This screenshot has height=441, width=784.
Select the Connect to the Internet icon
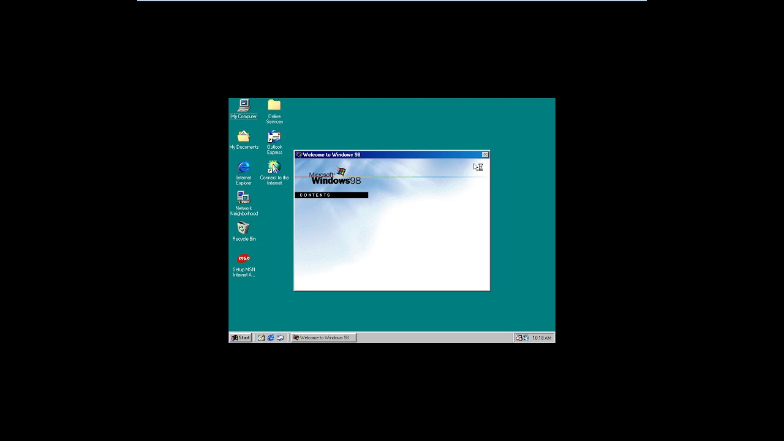[274, 173]
